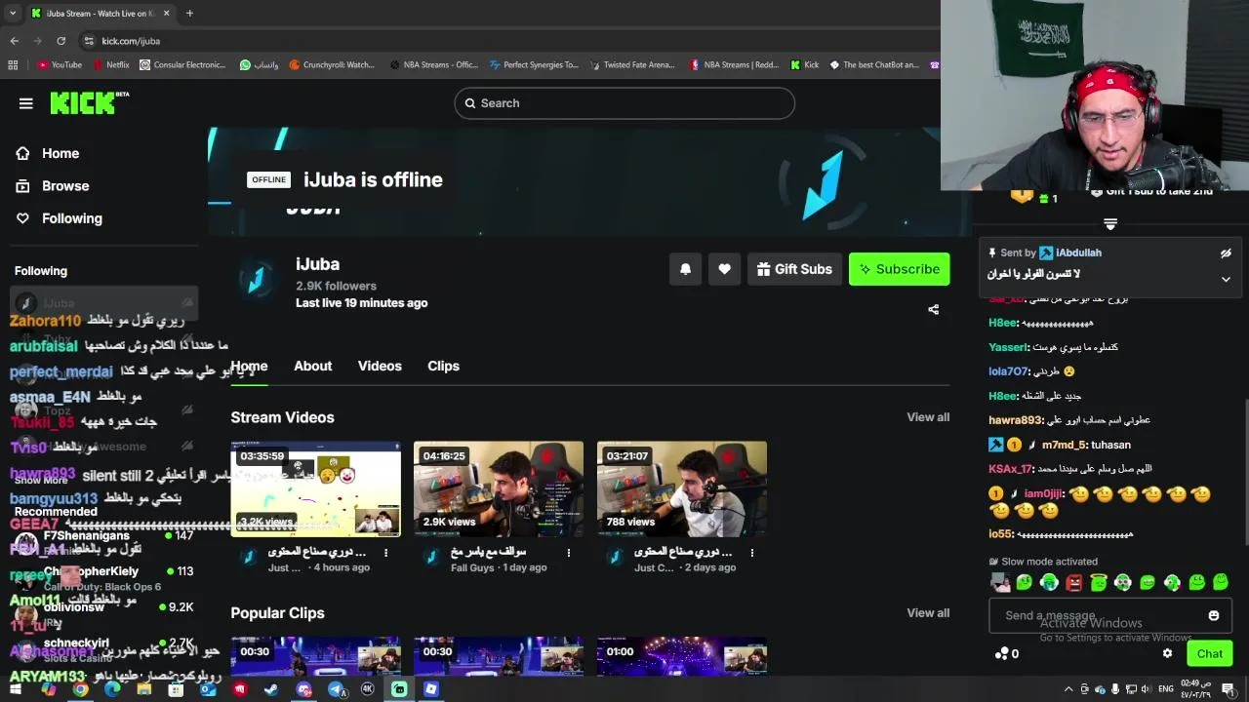Go back in browser history

pyautogui.click(x=14, y=41)
